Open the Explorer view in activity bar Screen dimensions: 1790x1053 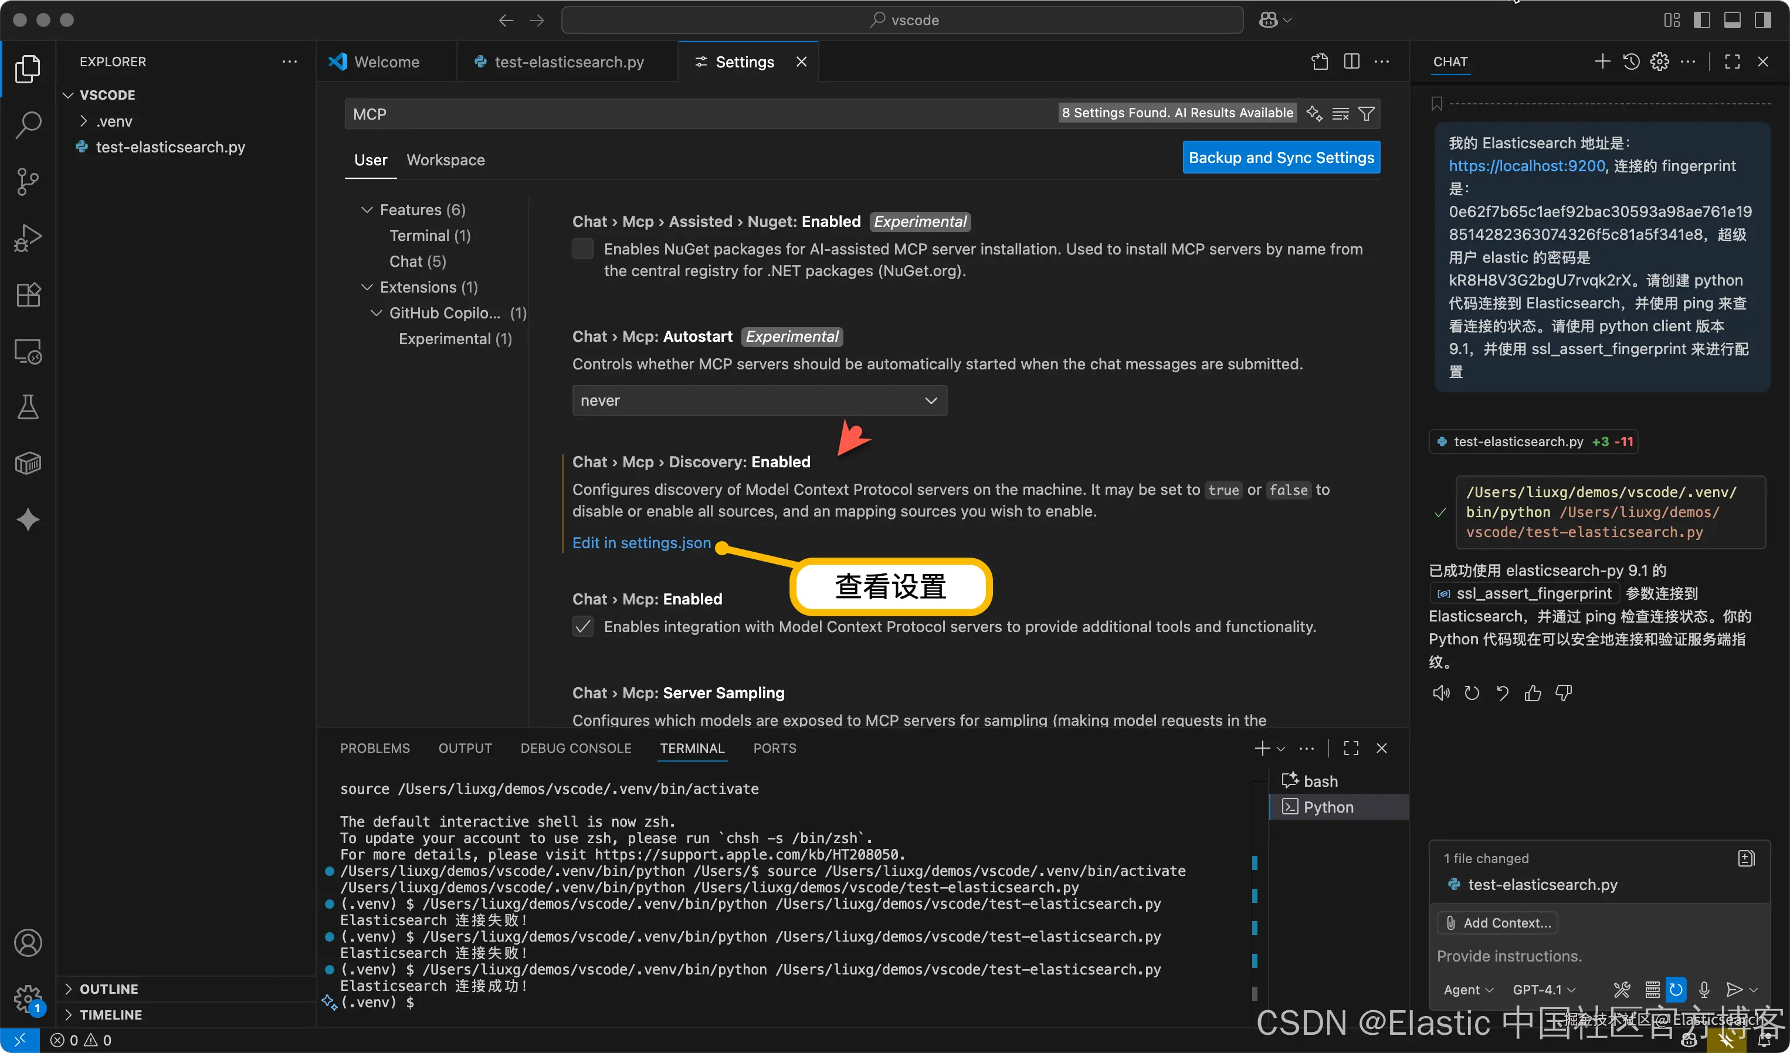28,69
